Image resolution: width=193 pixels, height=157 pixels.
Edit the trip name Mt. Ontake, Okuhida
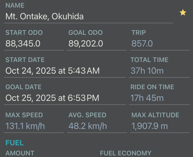[44, 16]
